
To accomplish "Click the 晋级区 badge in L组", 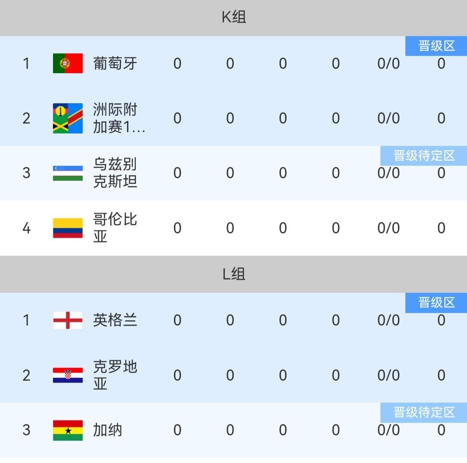I will [436, 303].
